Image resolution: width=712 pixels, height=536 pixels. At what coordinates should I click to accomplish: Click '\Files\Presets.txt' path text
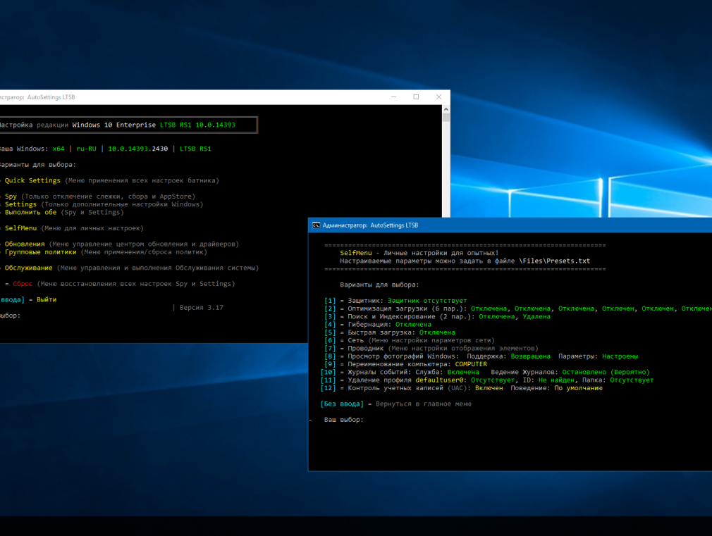(554, 261)
